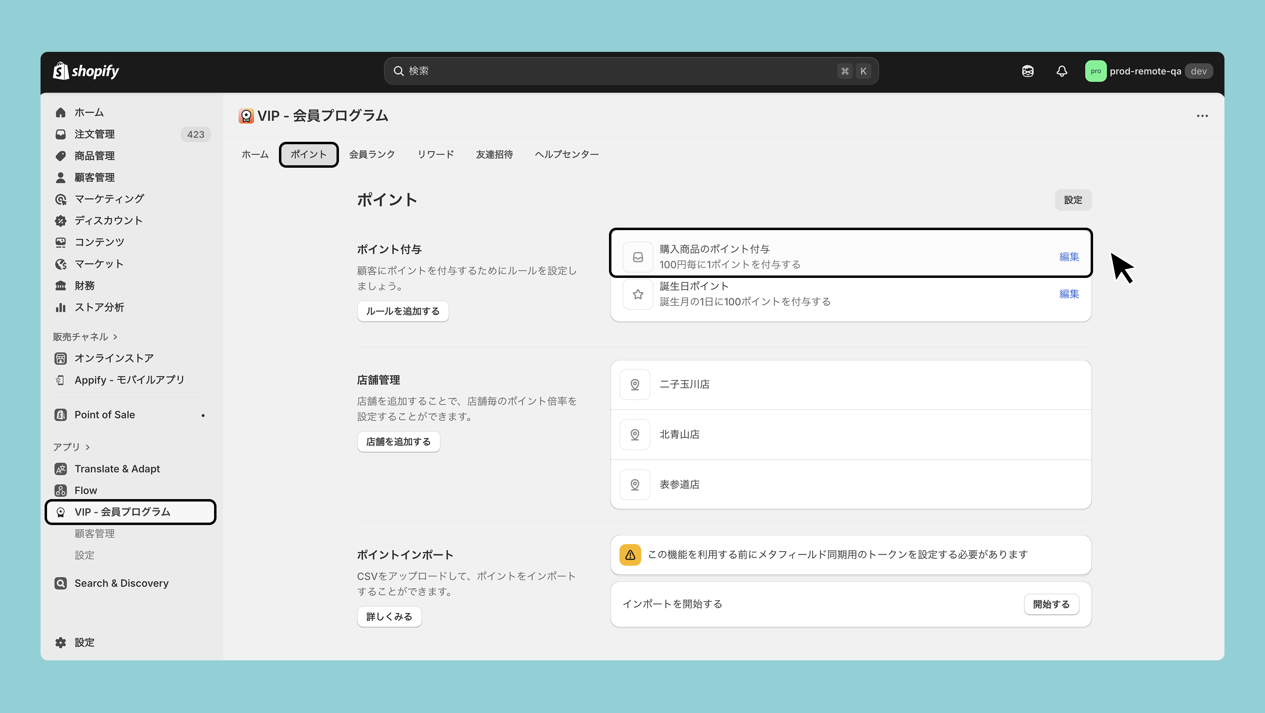1265x713 pixels.
Task: Open Translate & Adapt app
Action: coord(117,469)
